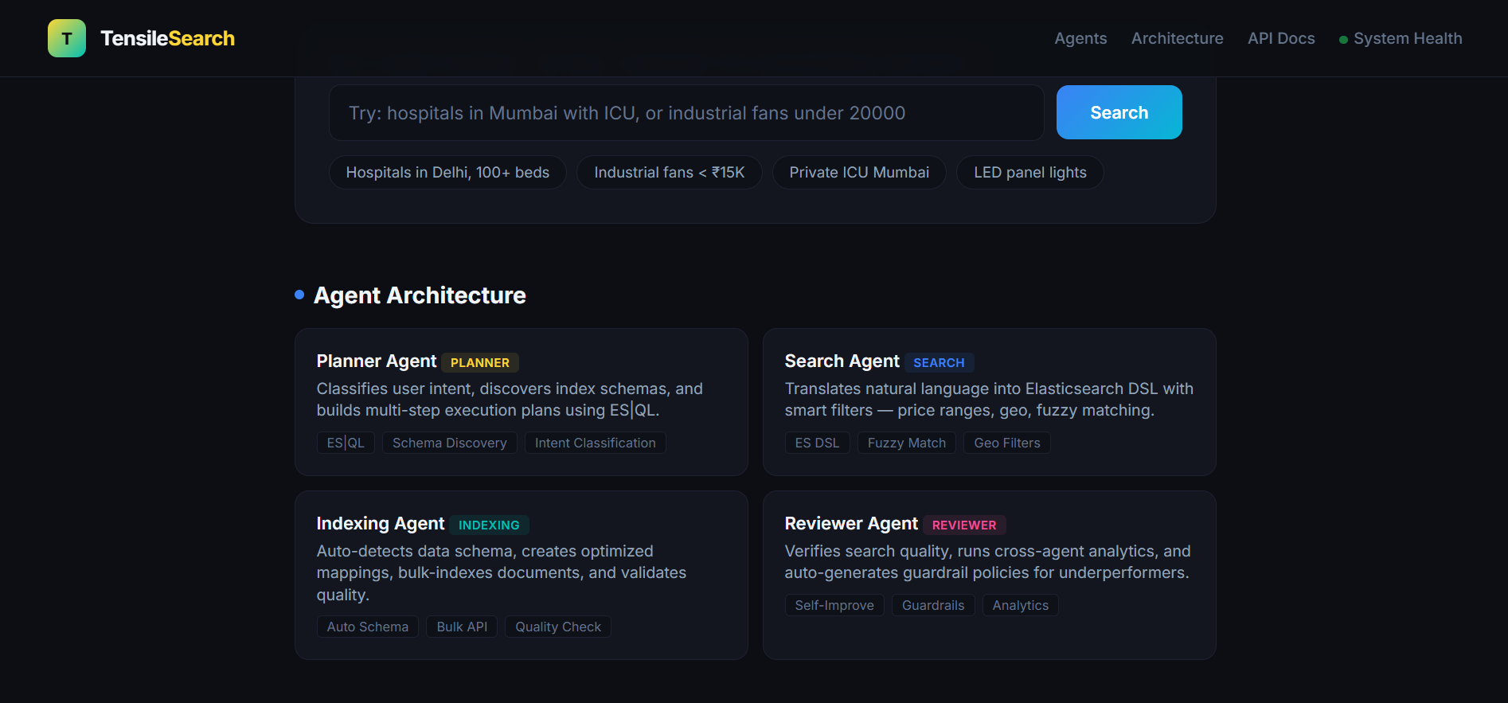The height and width of the screenshot is (703, 1508).
Task: Open API Docs in the navigation
Action: coord(1281,38)
